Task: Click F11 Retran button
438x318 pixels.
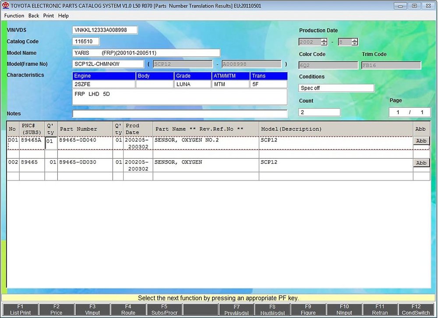Action: (x=380, y=310)
